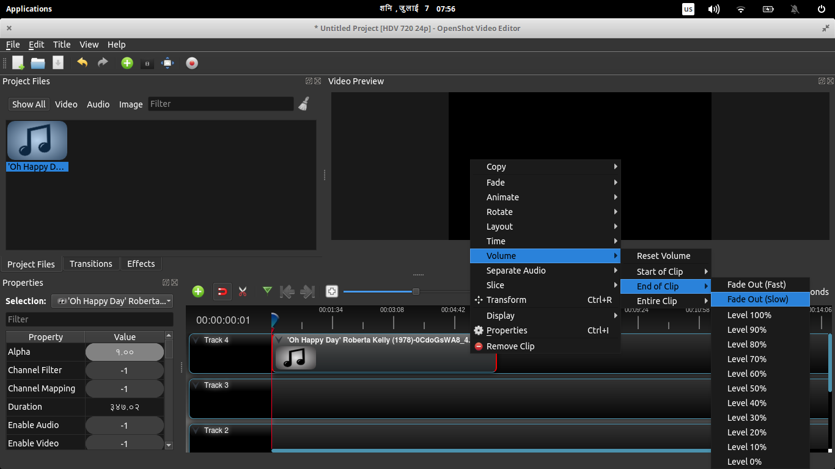The image size is (835, 469).
Task: Expand the Rotate submenu
Action: tap(545, 212)
